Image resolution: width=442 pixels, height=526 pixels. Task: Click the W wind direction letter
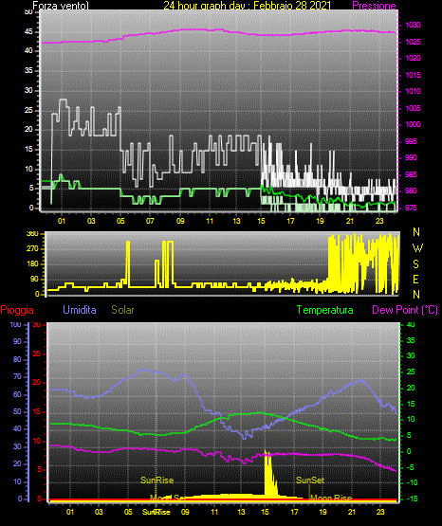[x=417, y=248]
